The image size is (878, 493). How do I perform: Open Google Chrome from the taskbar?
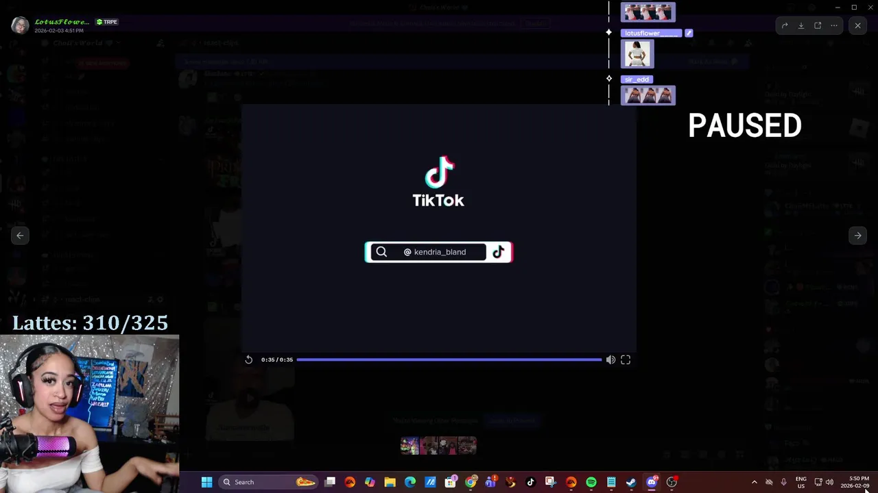click(471, 482)
